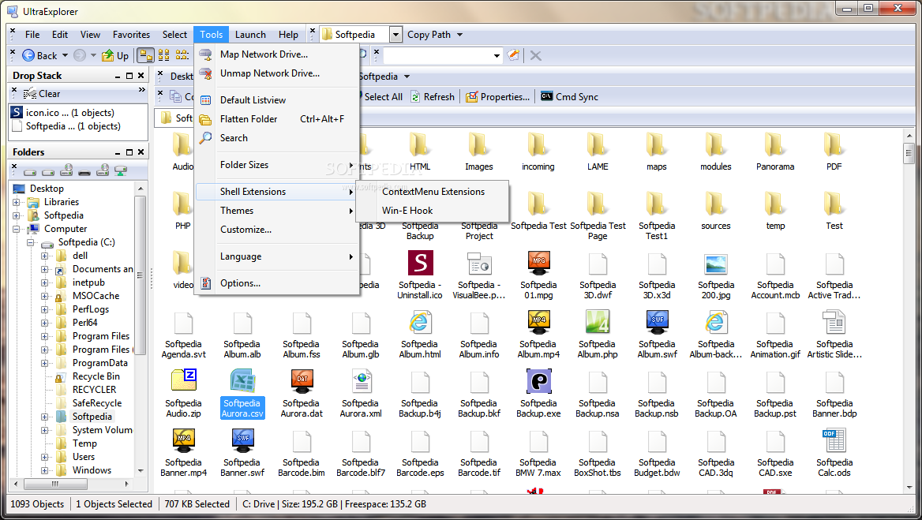Click fifth network drive icon in Folders toolbar
The width and height of the screenshot is (922, 520).
tap(103, 170)
